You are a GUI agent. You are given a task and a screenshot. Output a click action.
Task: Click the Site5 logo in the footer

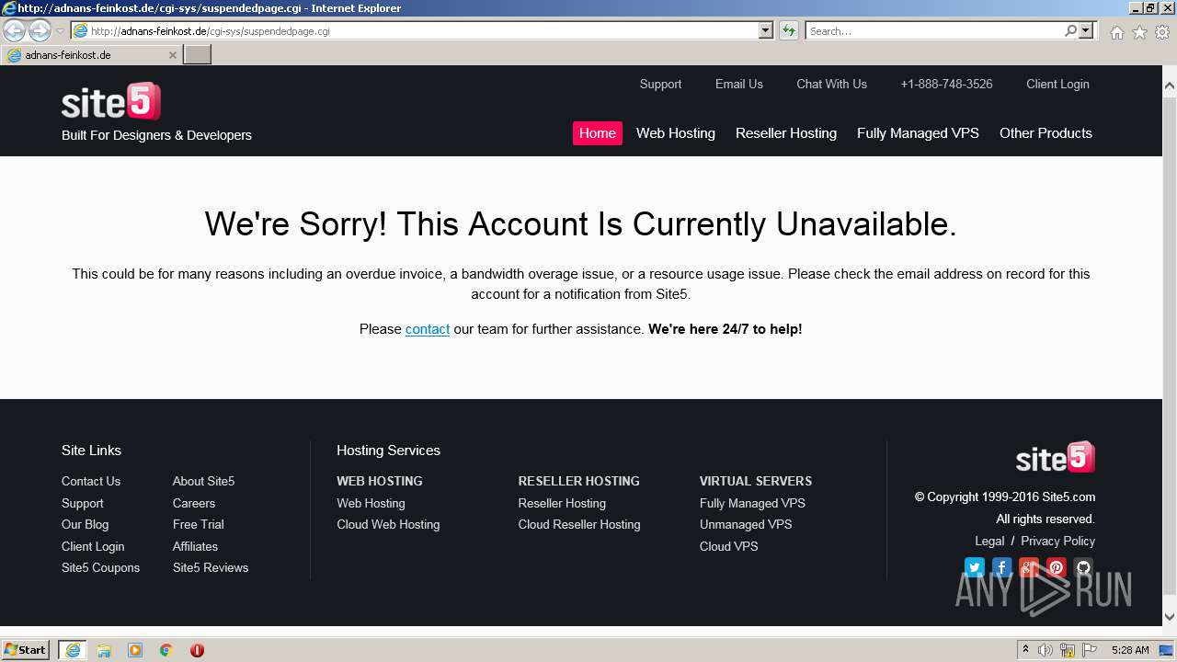1055,457
